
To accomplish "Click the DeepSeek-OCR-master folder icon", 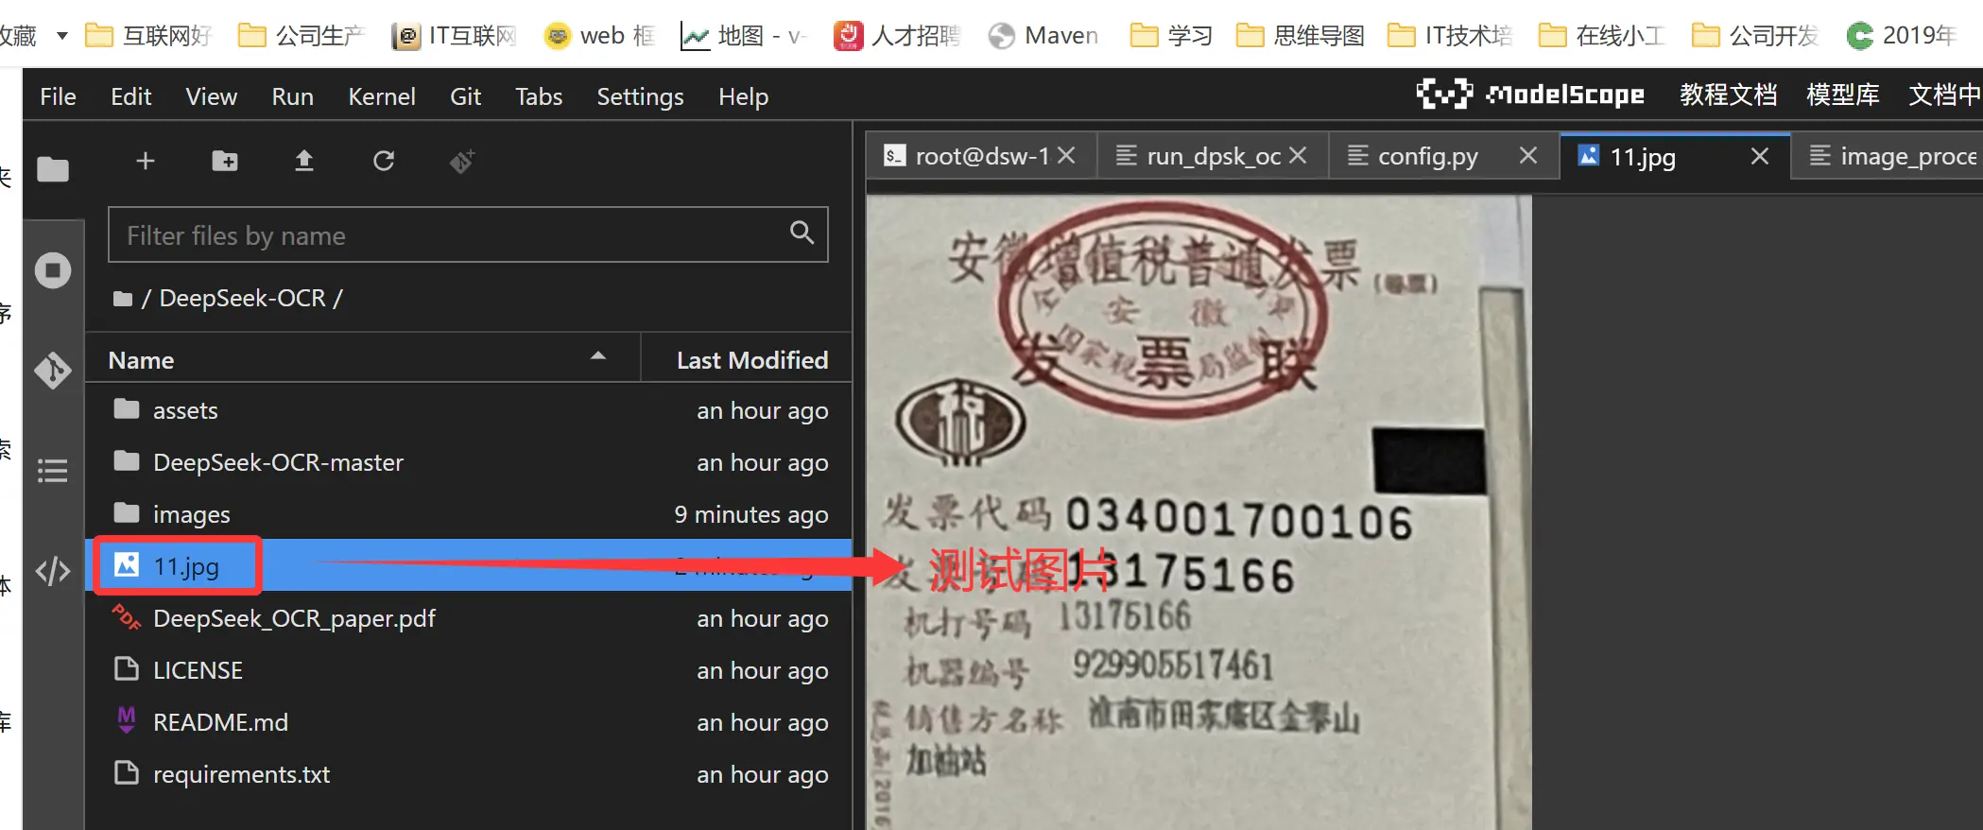I will click(127, 461).
